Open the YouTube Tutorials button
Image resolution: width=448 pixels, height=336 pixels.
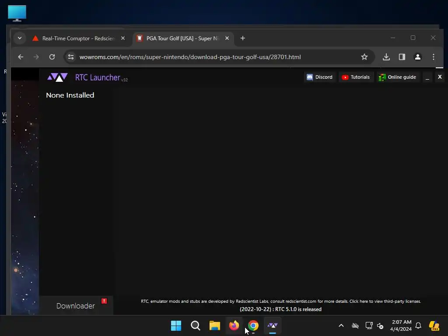pyautogui.click(x=356, y=77)
